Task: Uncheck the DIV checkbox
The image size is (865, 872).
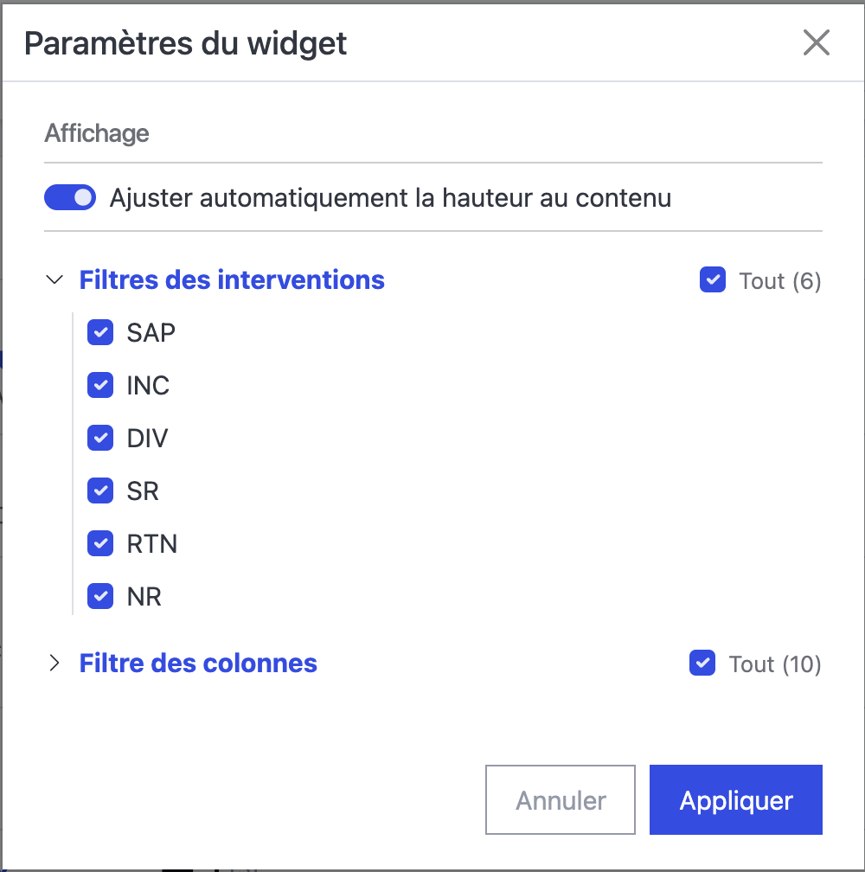Action: [101, 438]
